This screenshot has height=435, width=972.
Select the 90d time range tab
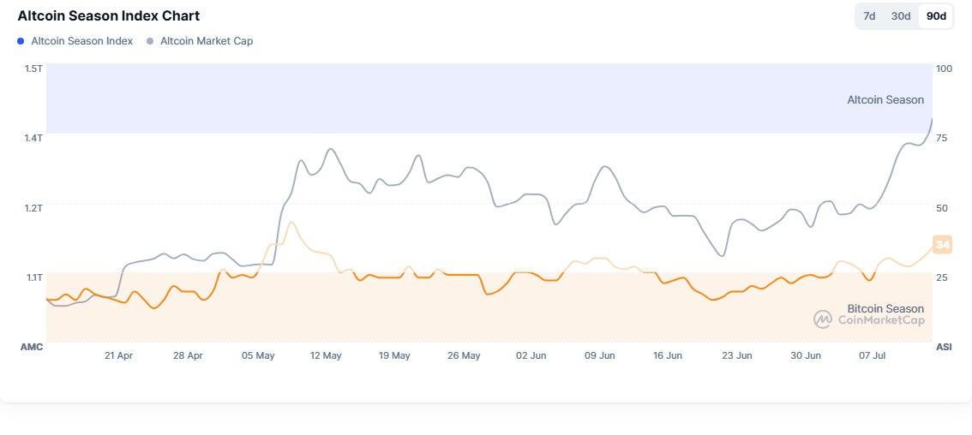click(936, 16)
